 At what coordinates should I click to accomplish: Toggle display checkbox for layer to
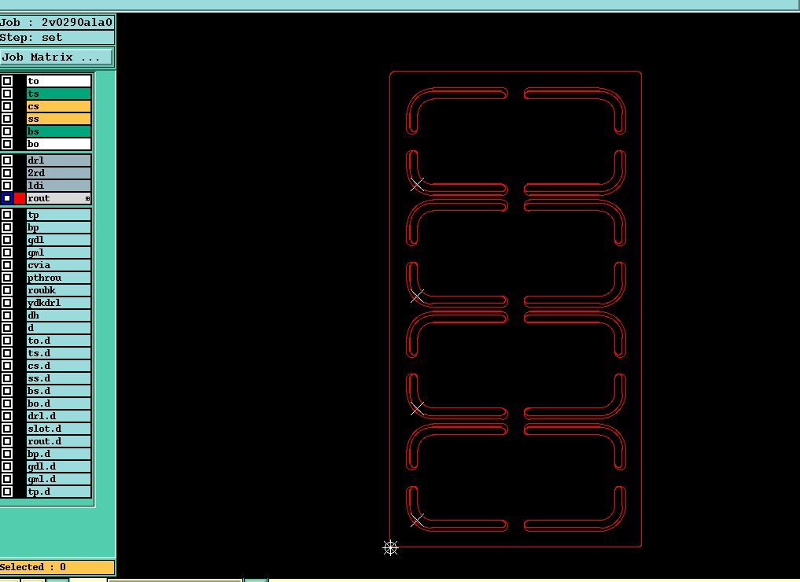[7, 81]
